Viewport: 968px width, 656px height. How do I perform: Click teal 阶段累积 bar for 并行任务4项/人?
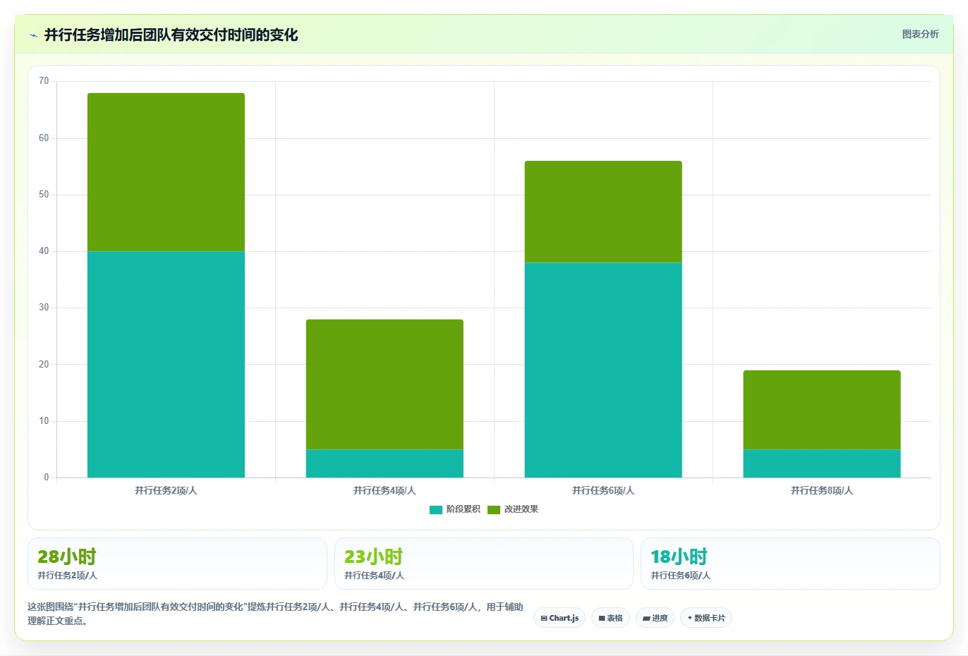point(385,463)
